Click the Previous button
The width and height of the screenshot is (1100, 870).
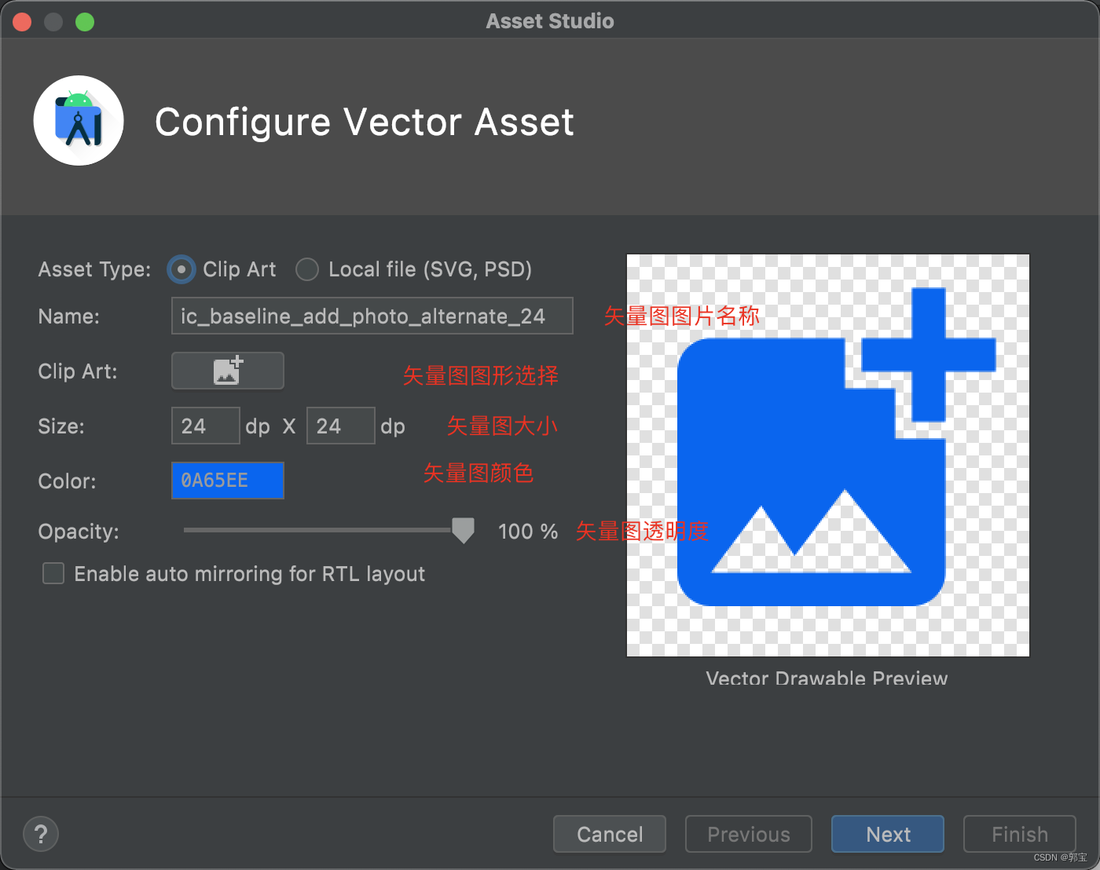749,834
